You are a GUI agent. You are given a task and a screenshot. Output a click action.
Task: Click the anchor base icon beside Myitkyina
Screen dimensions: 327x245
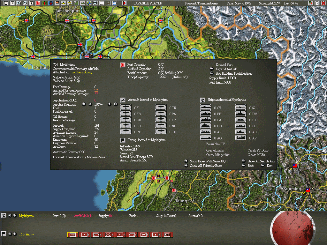(x=4, y=215)
